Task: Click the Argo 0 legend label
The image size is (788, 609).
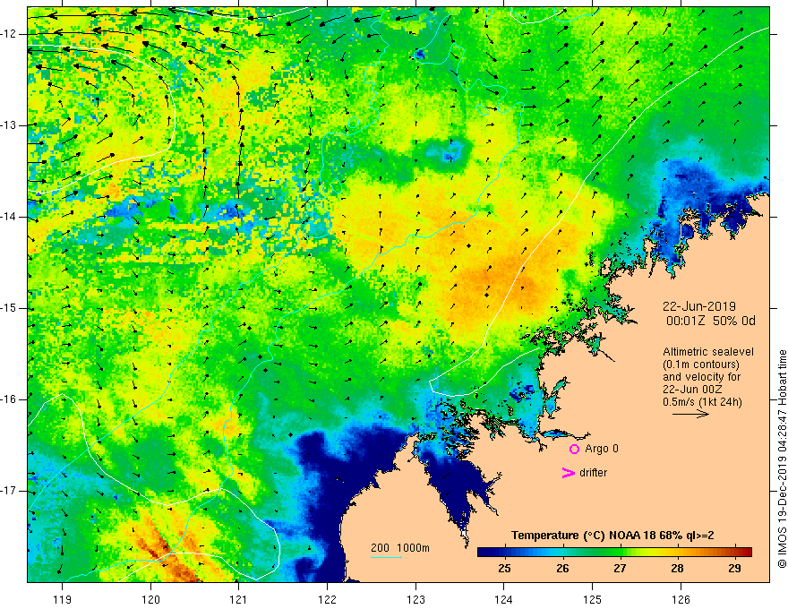Action: (x=602, y=449)
